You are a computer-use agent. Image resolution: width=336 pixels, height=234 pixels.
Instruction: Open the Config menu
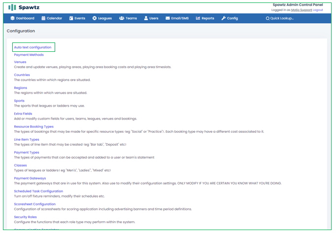click(x=230, y=18)
